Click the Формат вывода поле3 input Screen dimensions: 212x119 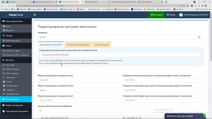[79, 100]
